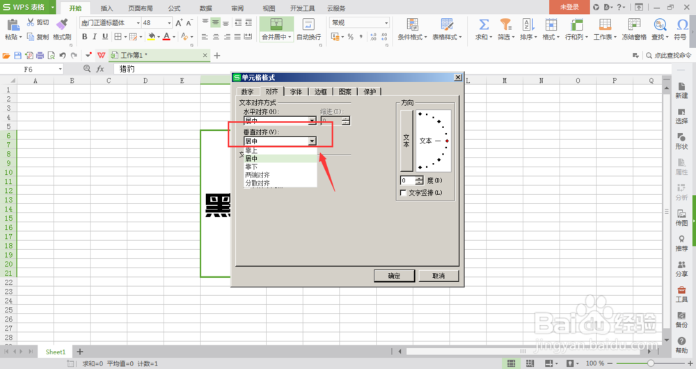Toggle the vertical alignment (垂直对齐) dropdown arrow
Viewport: 696px width, 369px height.
pyautogui.click(x=312, y=141)
